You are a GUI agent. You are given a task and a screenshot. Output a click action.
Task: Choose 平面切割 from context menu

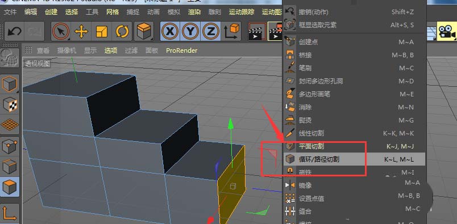pyautogui.click(x=354, y=146)
